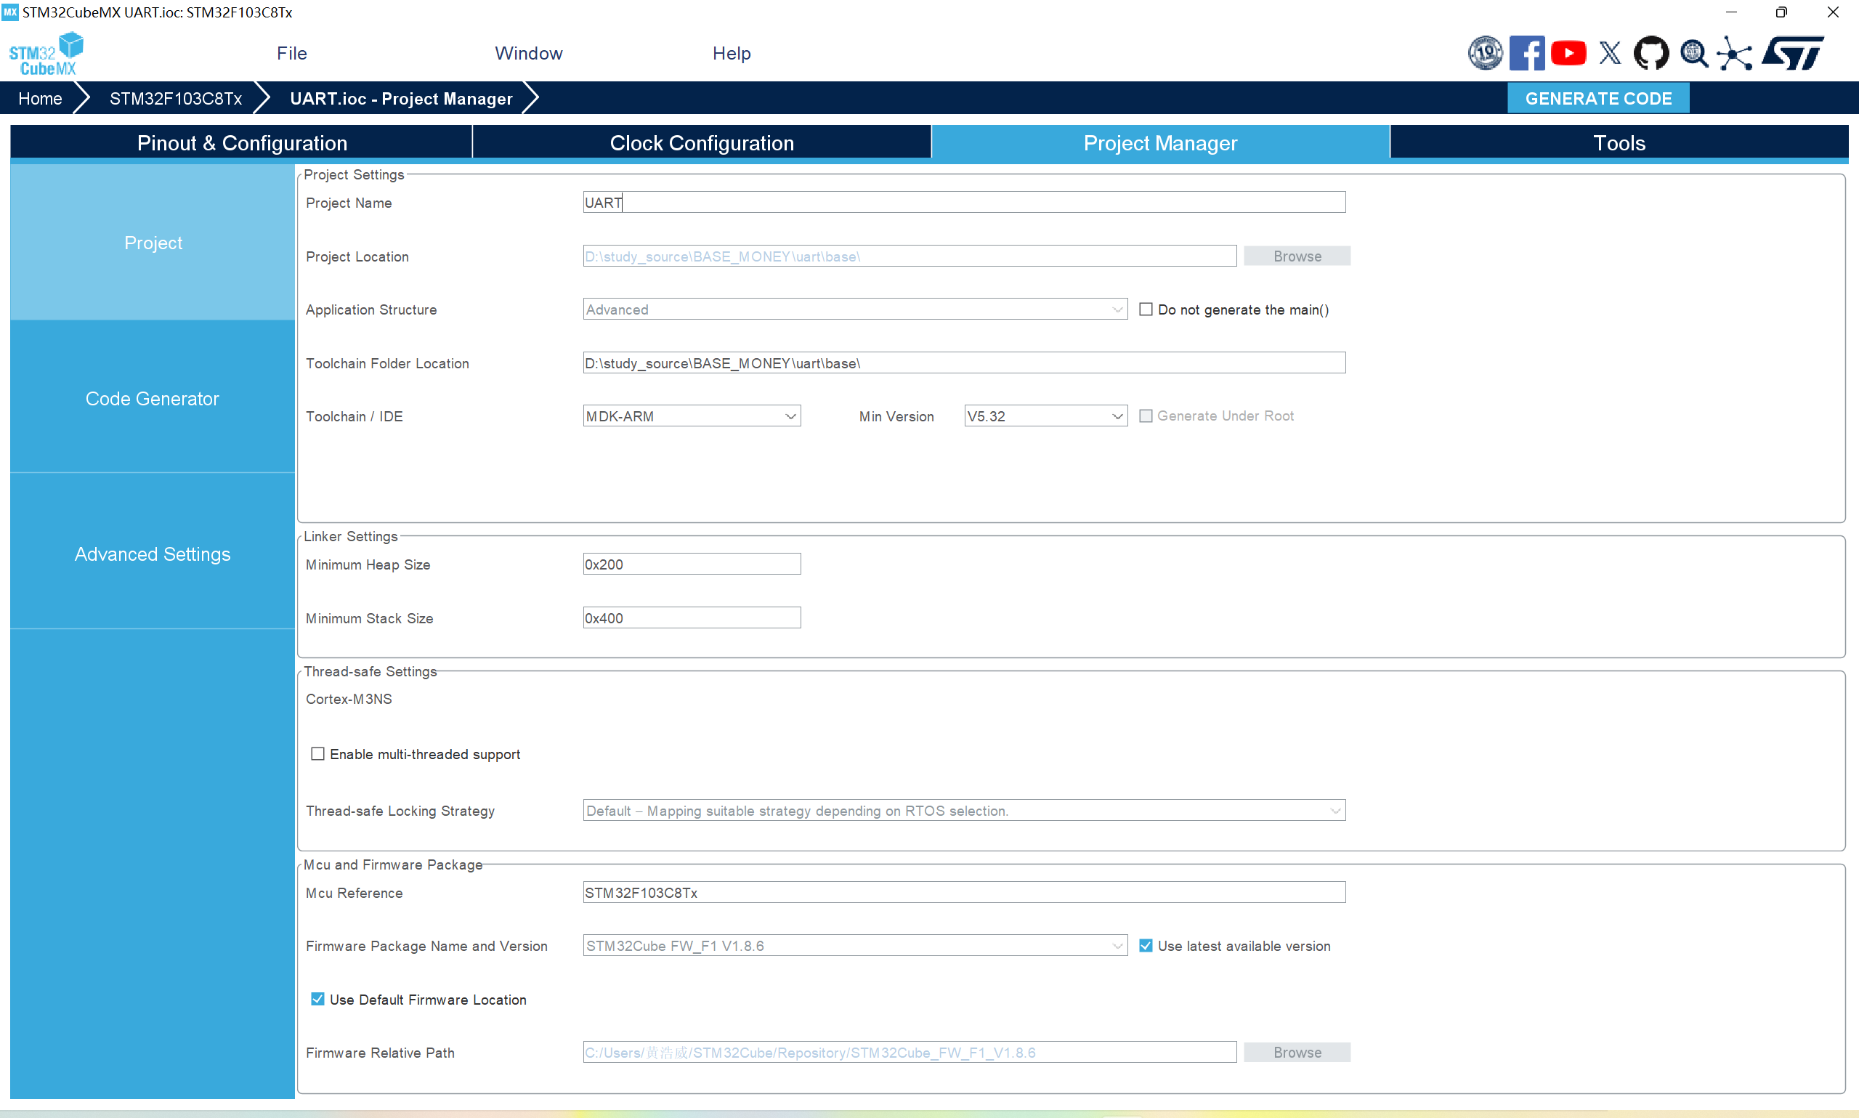1859x1118 pixels.
Task: Click the Minimum Heap Size field
Action: pos(691,564)
